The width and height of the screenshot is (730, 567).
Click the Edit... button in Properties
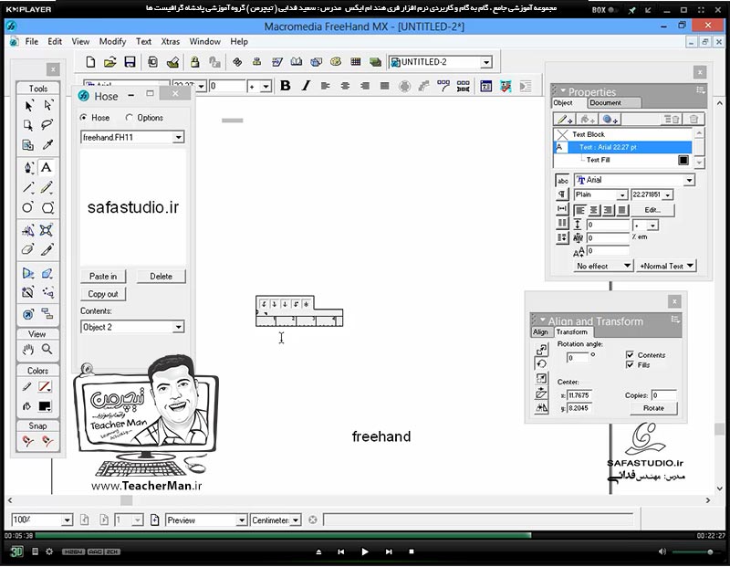(x=652, y=210)
